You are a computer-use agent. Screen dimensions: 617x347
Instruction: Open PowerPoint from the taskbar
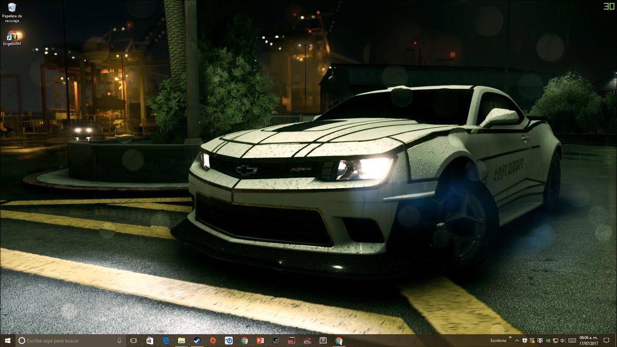point(260,342)
